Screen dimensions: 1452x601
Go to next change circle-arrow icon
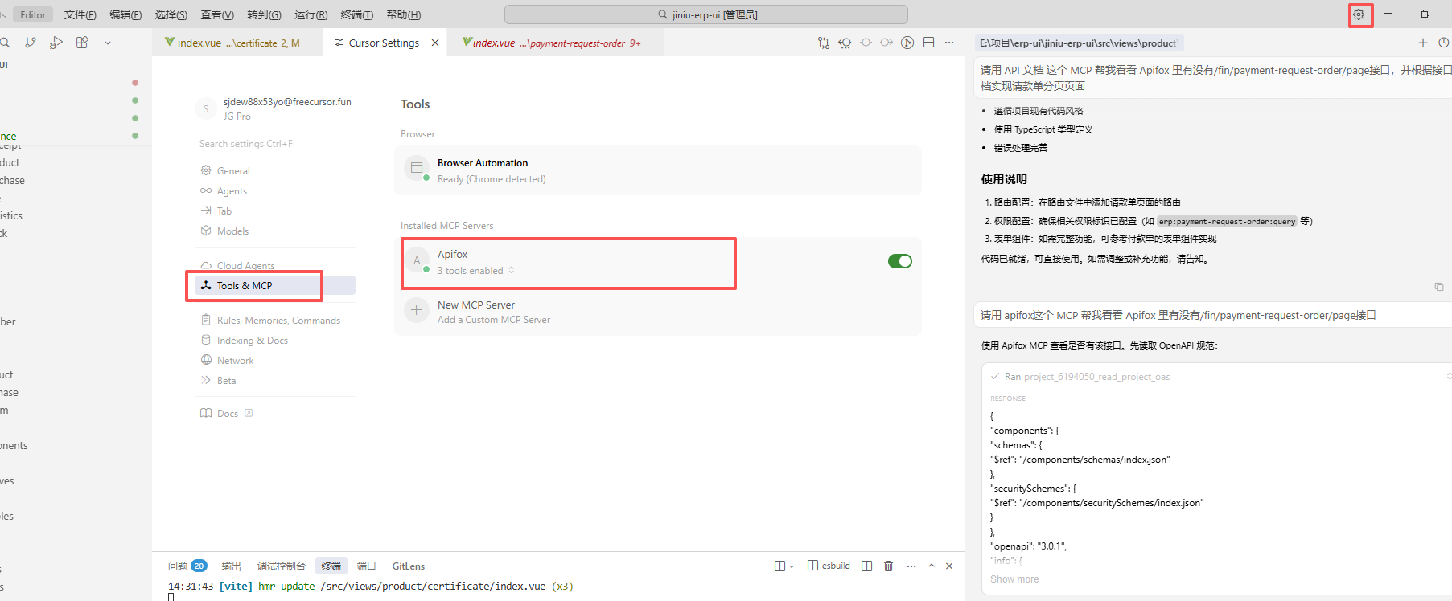coord(886,43)
